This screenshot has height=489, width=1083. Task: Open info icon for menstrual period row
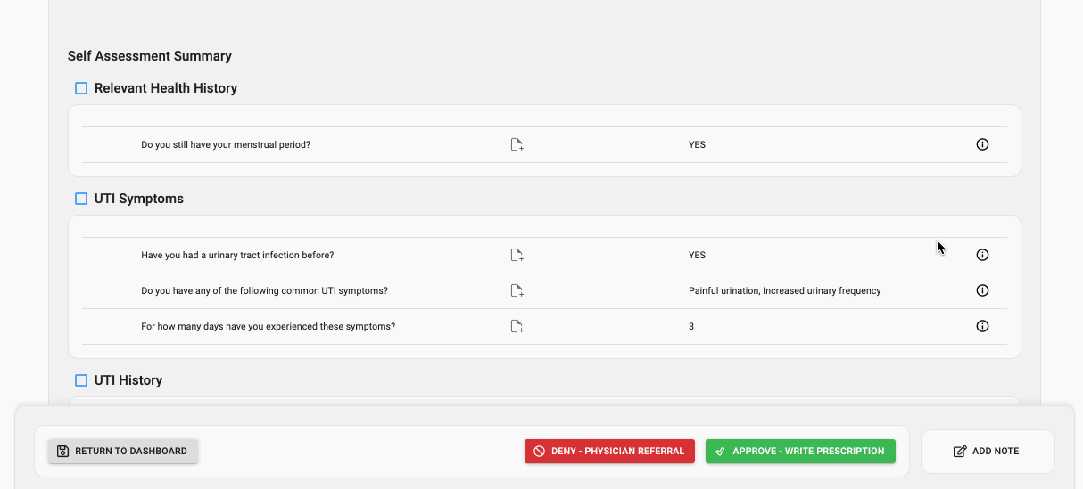(x=982, y=144)
